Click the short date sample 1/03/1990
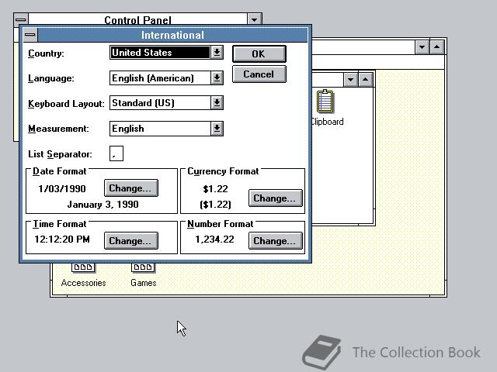The image size is (497, 372). pos(62,189)
